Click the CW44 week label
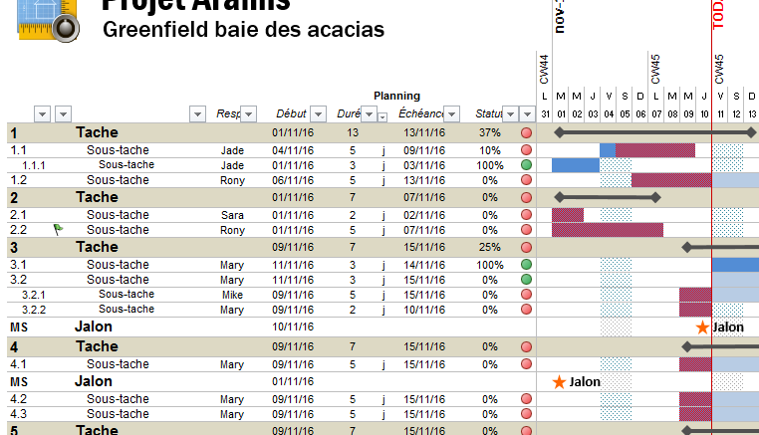This screenshot has height=435, width=759. (x=544, y=70)
